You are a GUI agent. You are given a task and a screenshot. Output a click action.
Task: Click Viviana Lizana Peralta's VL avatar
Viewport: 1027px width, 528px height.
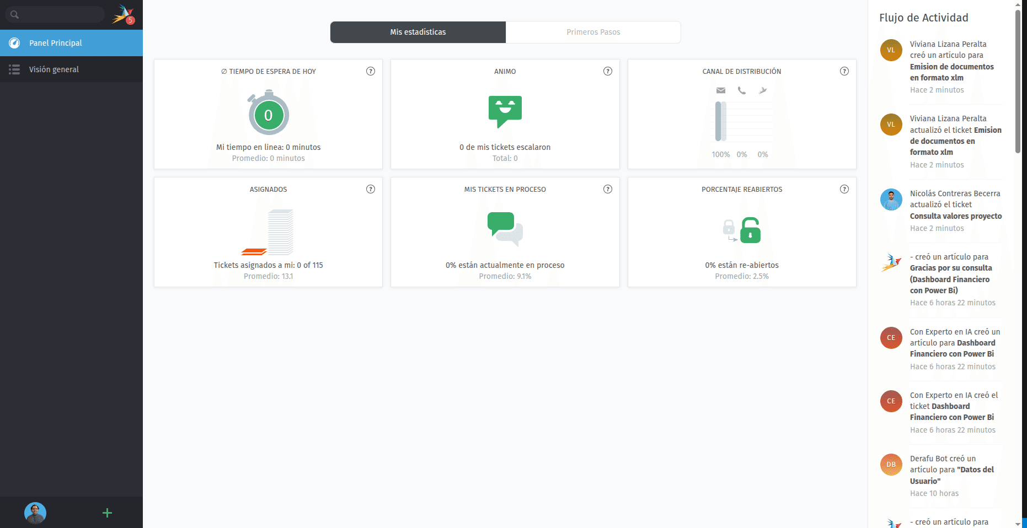(x=891, y=50)
